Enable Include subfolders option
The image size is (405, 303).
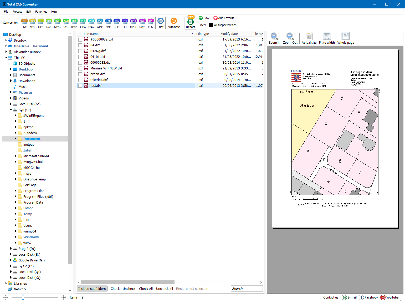tap(92, 289)
